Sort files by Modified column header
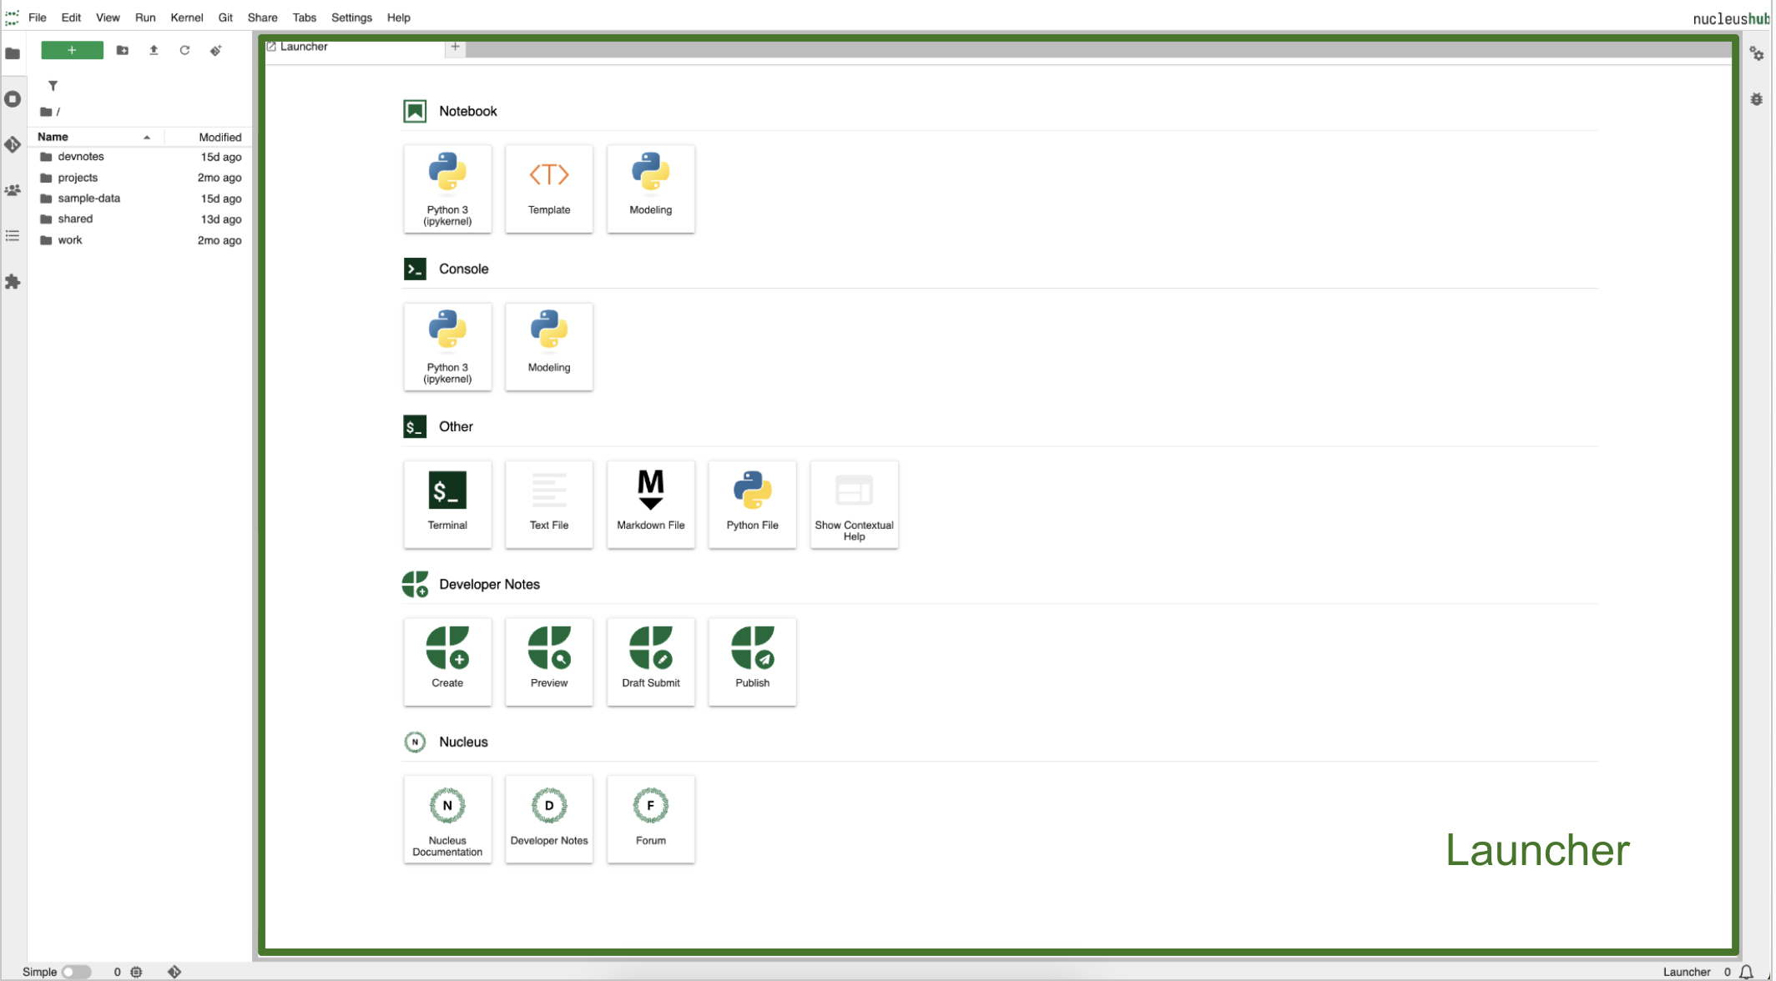Image resolution: width=1776 pixels, height=981 pixels. [207, 137]
